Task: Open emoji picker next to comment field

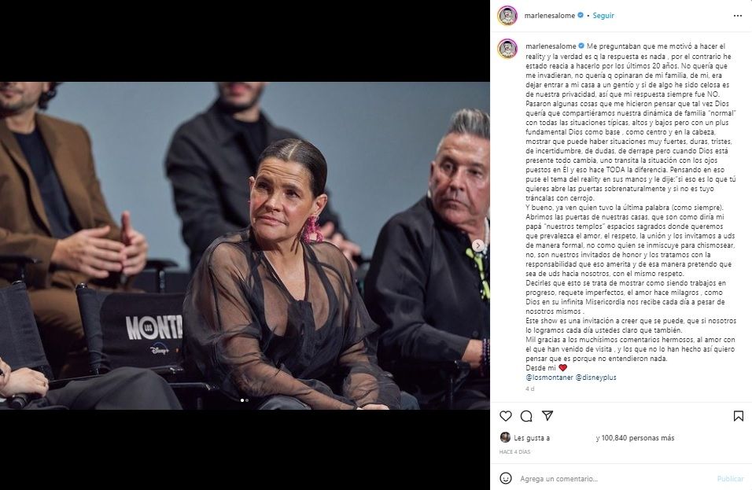Action: (506, 478)
